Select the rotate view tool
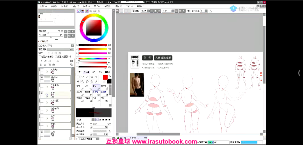 pyautogui.click(x=87, y=82)
